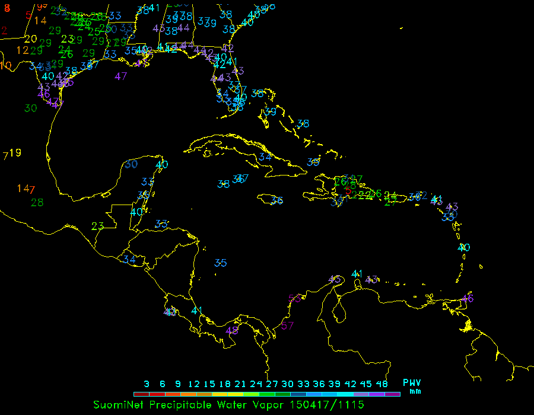Click the SuomiNet Precipitable Water Vapor title
The image size is (534, 415).
point(190,404)
